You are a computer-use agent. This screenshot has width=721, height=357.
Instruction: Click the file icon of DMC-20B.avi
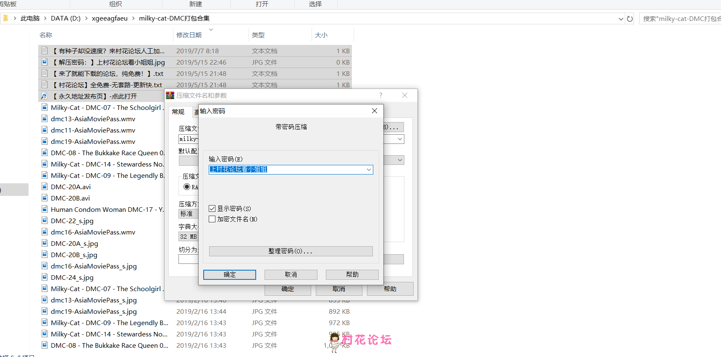pyautogui.click(x=45, y=198)
